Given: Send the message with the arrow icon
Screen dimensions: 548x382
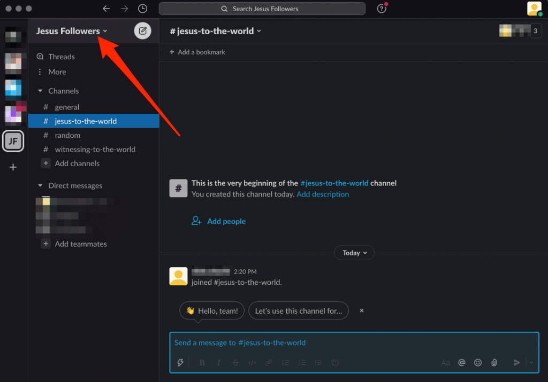Looking at the screenshot, I should coord(516,362).
